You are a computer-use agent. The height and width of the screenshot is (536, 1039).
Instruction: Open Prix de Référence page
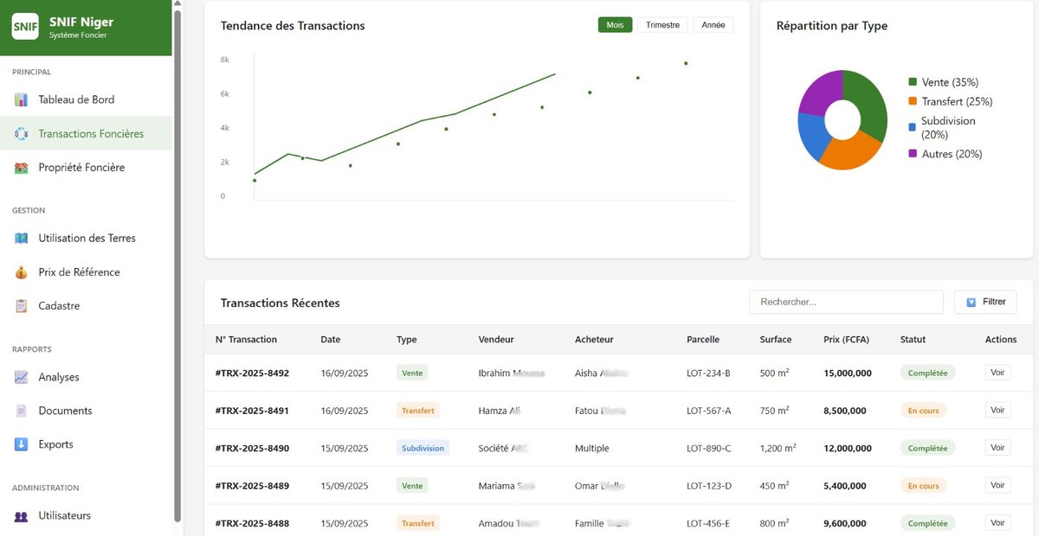86,272
